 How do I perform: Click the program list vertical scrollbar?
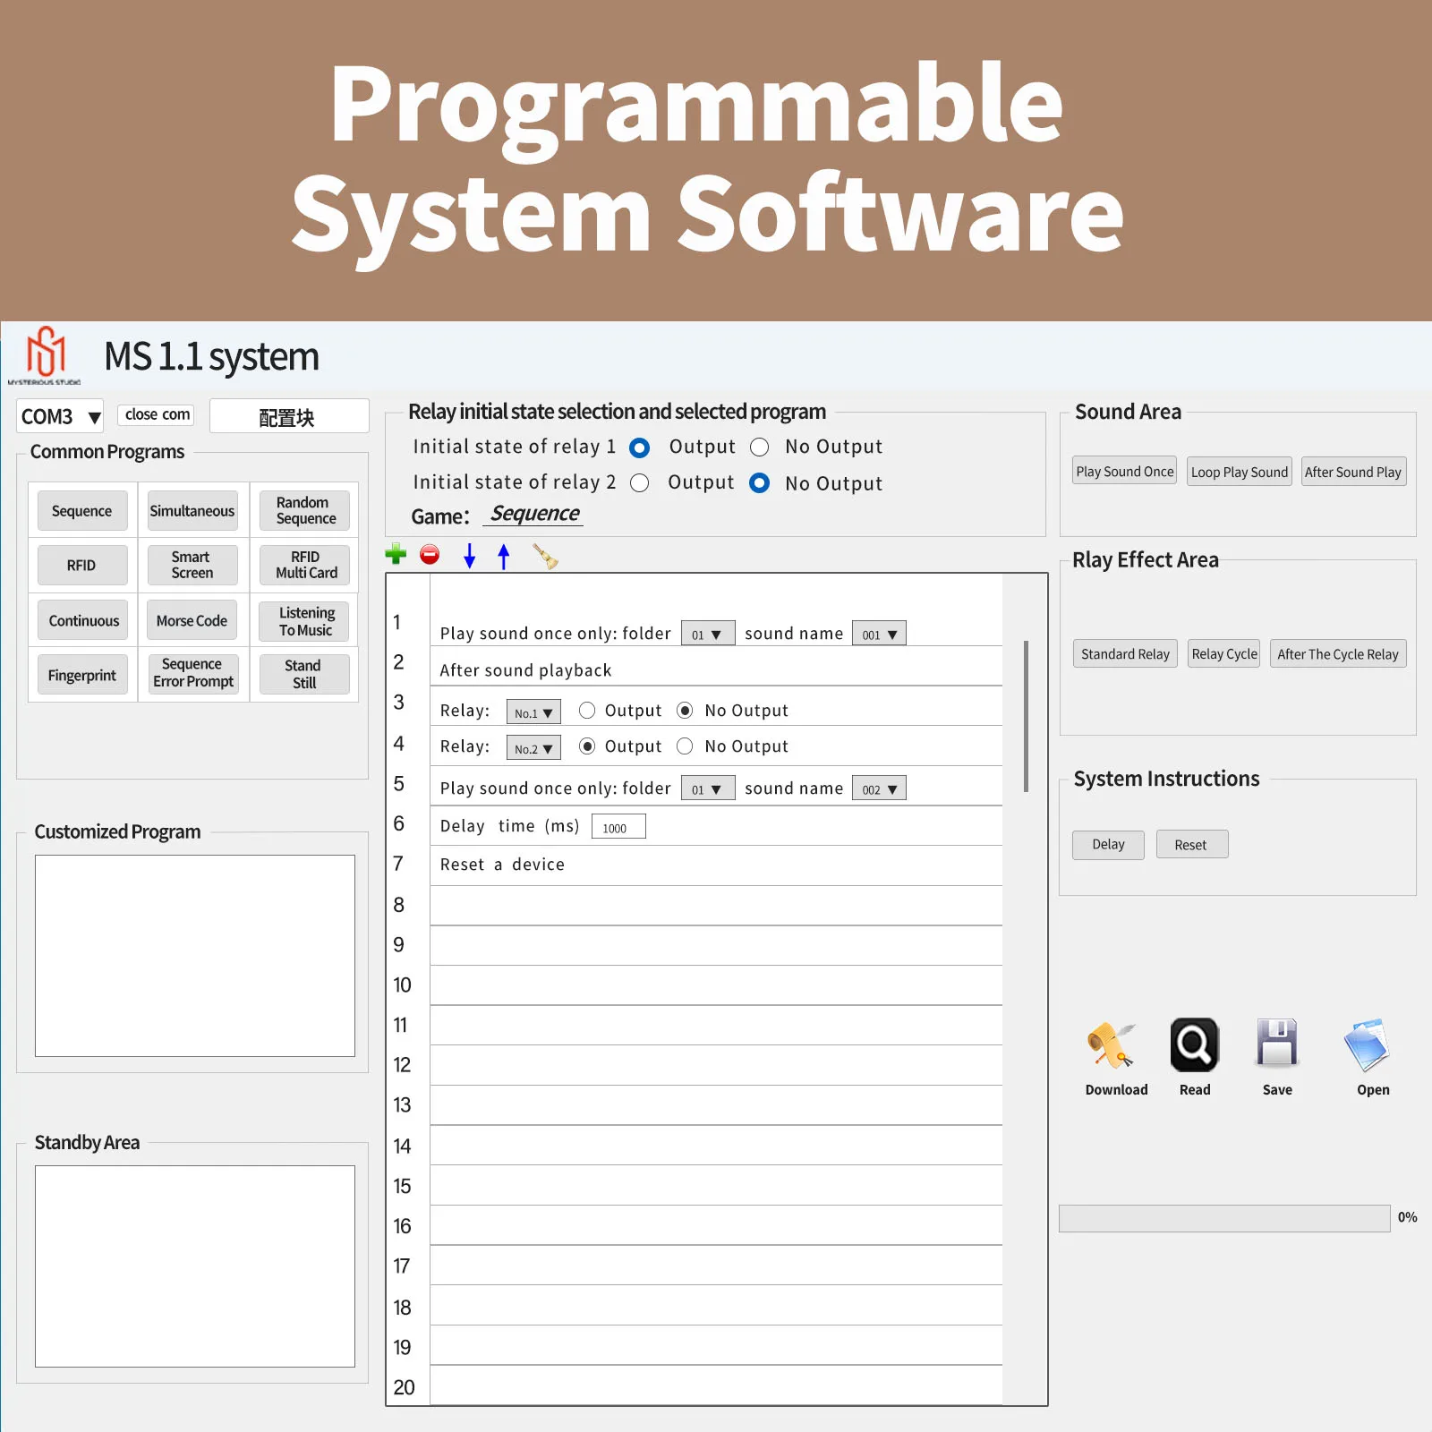click(x=1026, y=717)
